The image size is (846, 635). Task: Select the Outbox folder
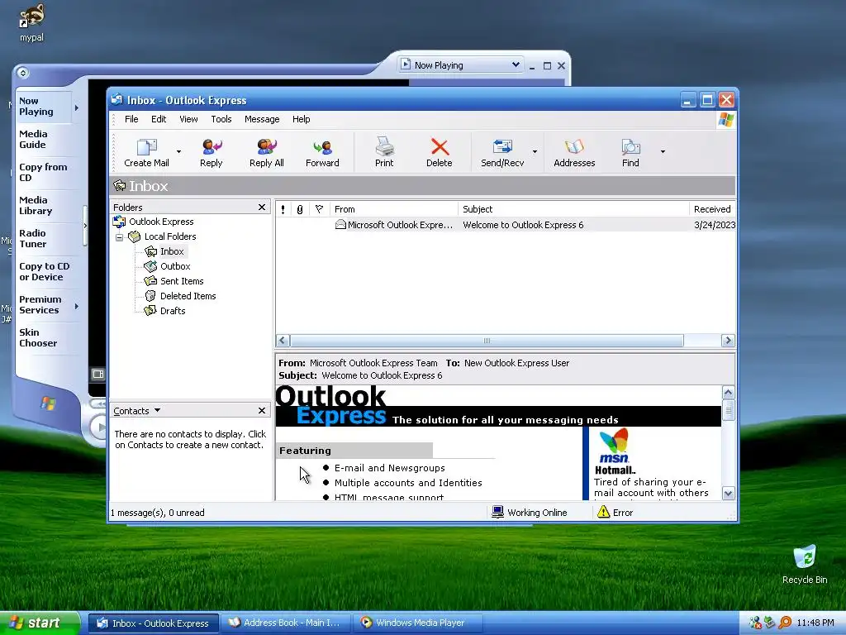point(175,266)
